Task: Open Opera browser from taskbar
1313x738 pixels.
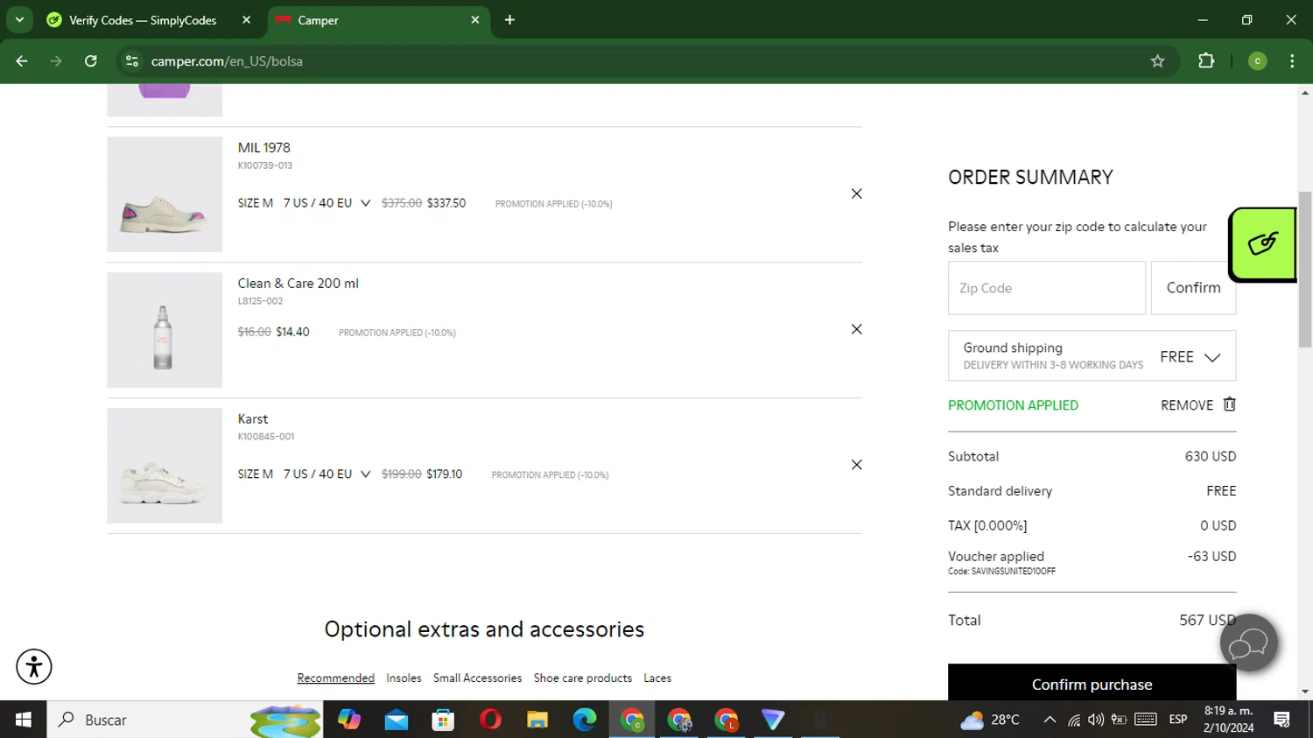Action: [x=490, y=720]
